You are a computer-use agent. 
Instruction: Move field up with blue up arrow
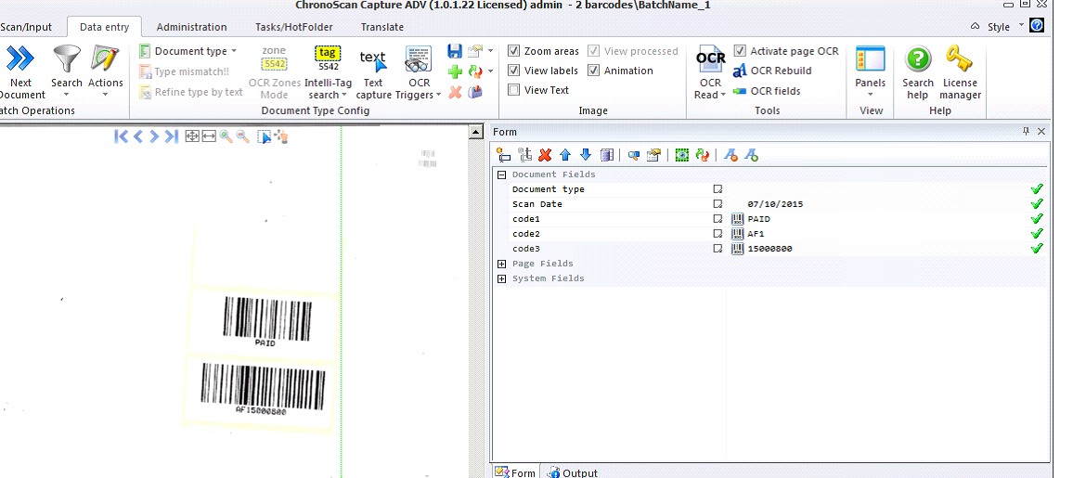[565, 156]
